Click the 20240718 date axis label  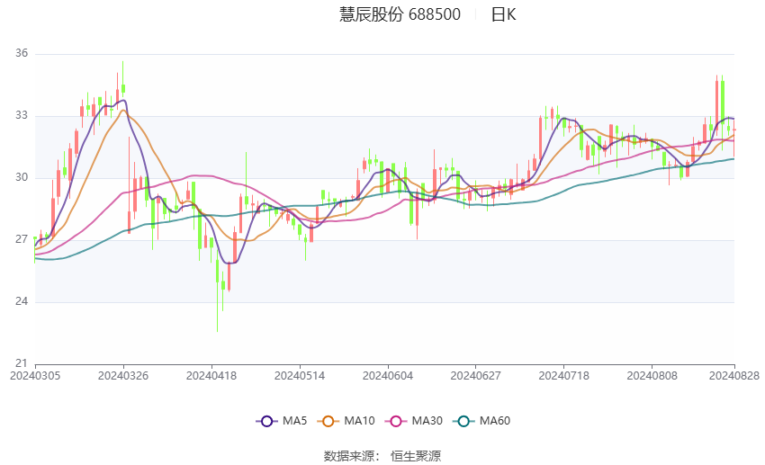[x=564, y=376]
